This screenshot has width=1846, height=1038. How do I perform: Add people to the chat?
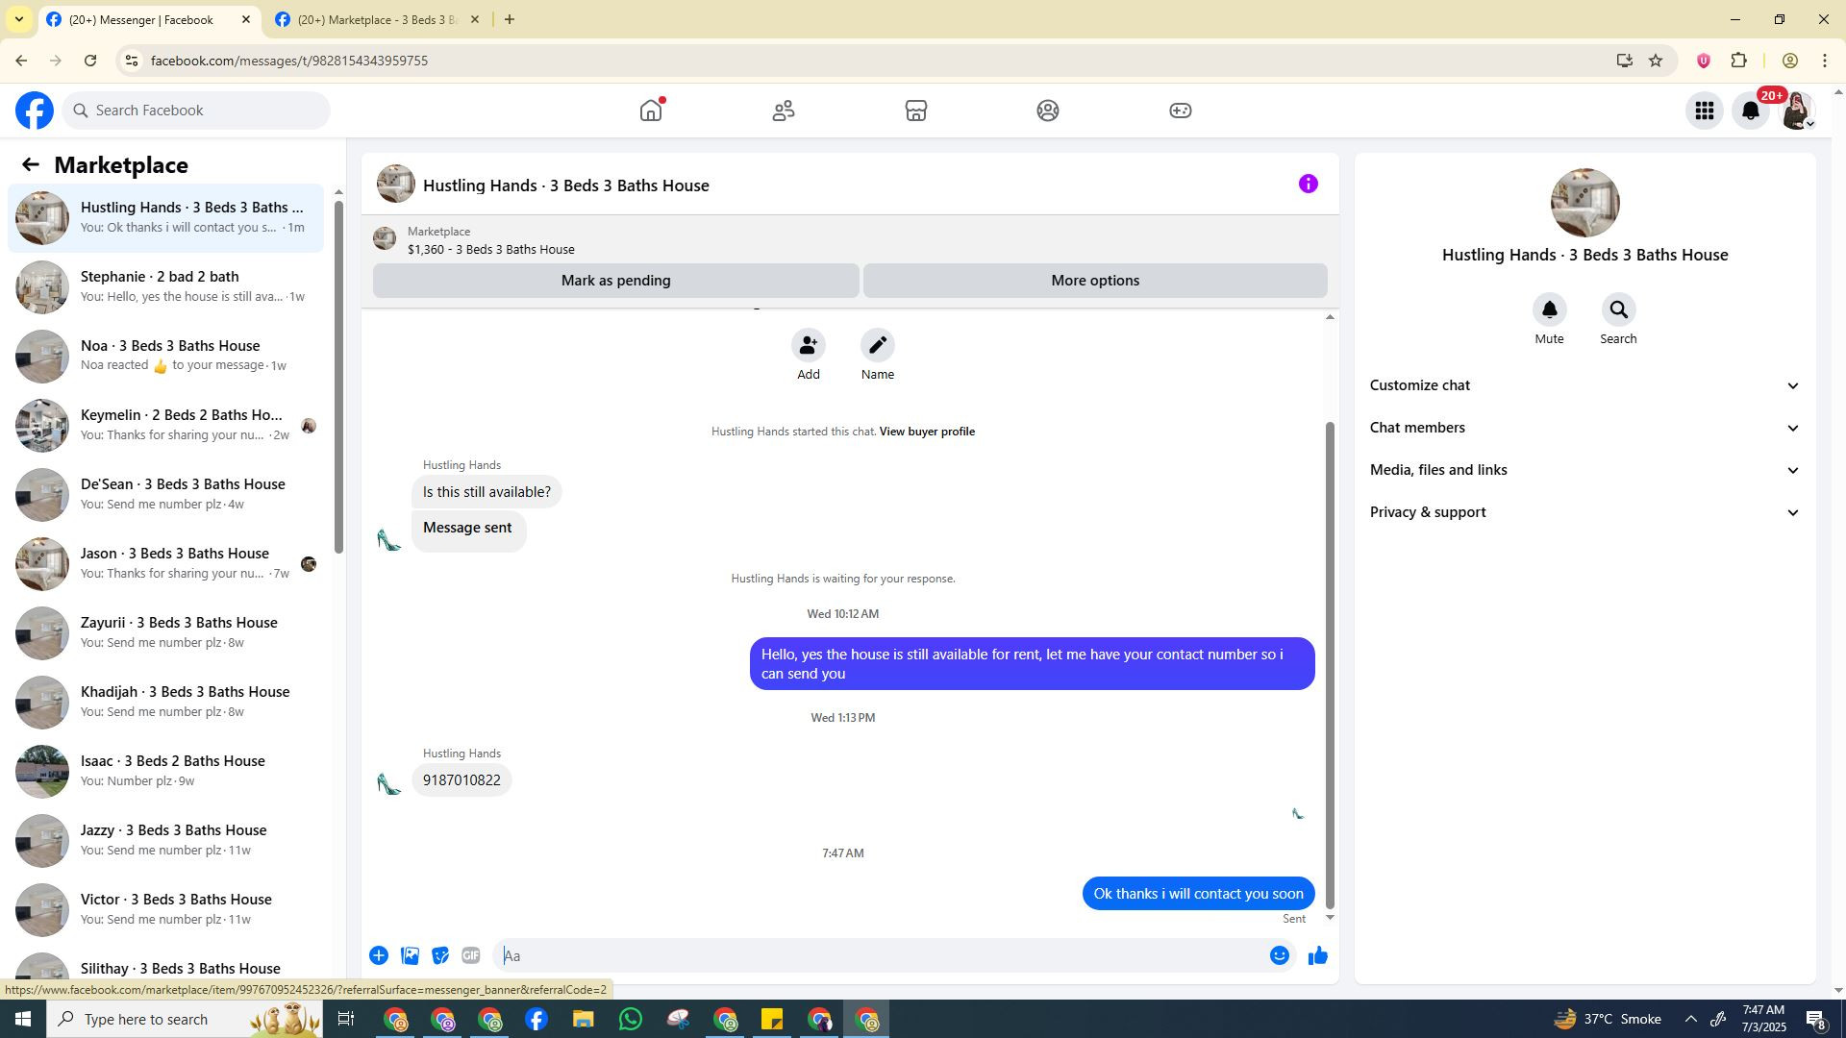(x=808, y=345)
